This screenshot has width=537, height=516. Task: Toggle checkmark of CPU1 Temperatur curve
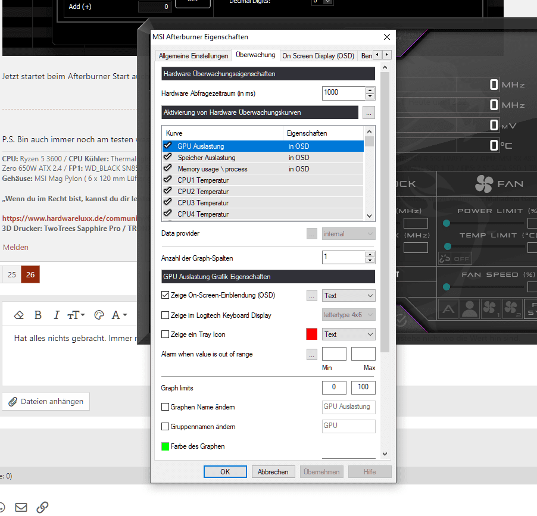(167, 180)
